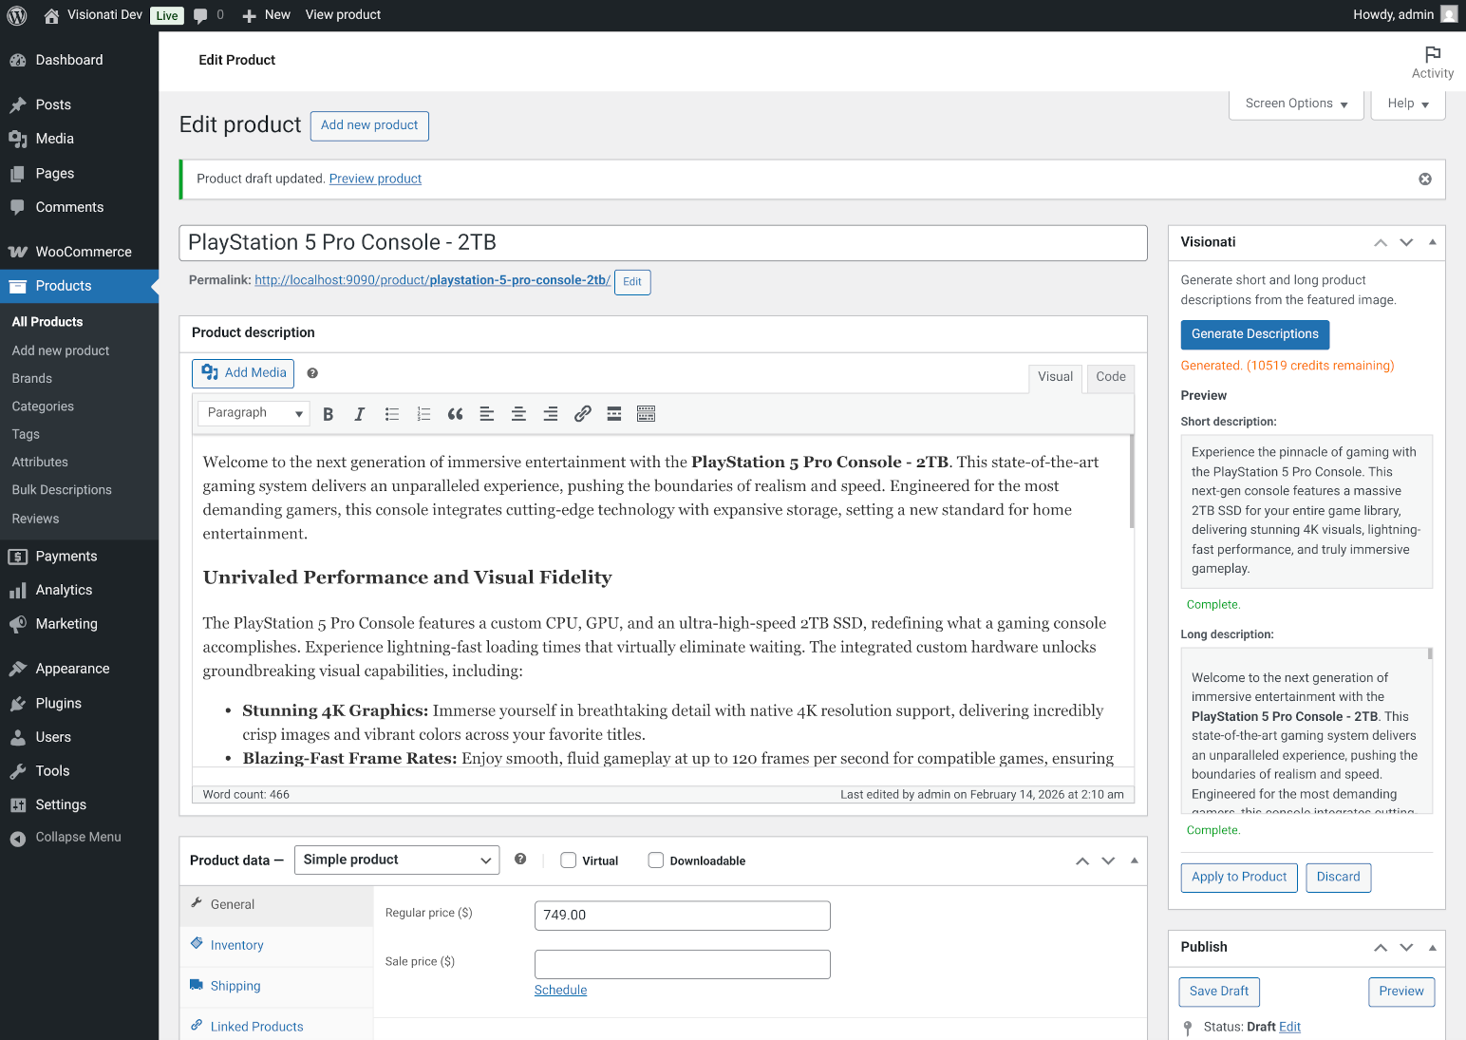Open the Paragraph style dropdown

253,412
